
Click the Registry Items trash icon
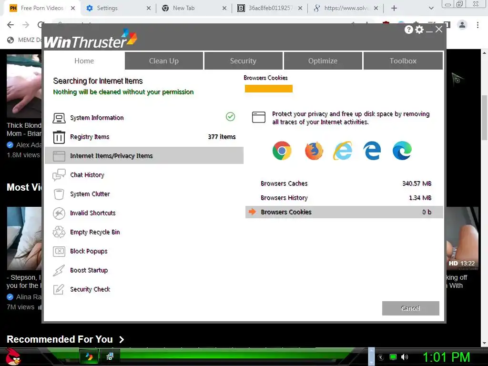pyautogui.click(x=59, y=137)
